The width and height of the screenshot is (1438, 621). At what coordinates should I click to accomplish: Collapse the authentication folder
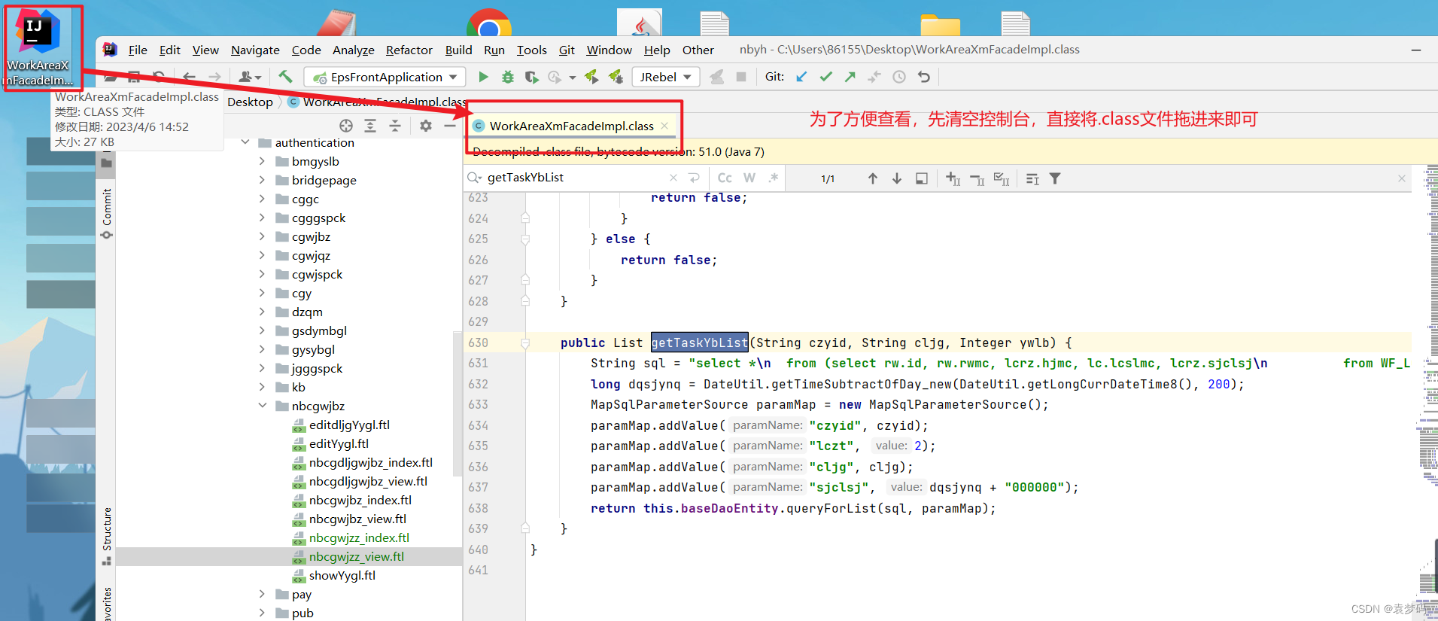pyautogui.click(x=245, y=142)
